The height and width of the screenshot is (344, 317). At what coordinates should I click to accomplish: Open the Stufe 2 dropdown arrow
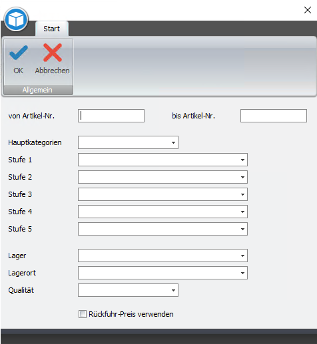point(242,177)
